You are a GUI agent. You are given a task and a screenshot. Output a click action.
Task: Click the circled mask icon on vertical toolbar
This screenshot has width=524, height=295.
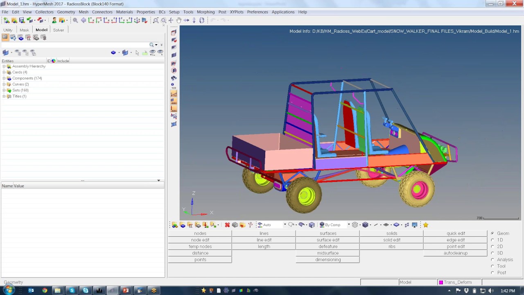click(174, 70)
